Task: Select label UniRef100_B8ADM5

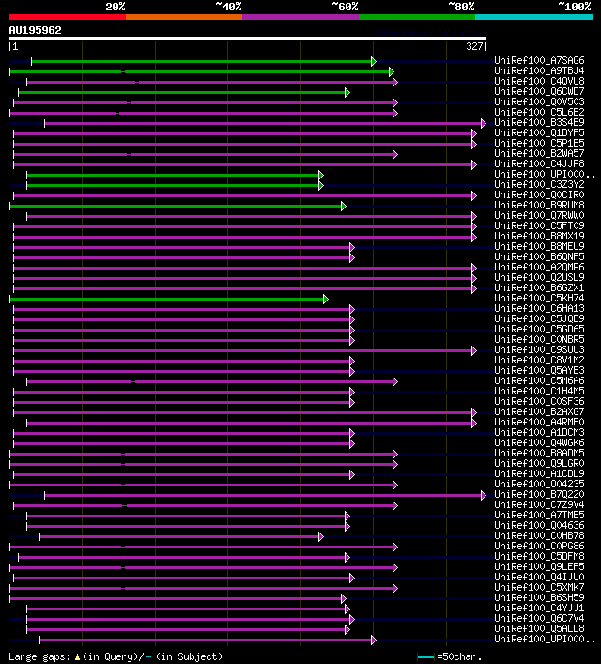Action: 539,453
